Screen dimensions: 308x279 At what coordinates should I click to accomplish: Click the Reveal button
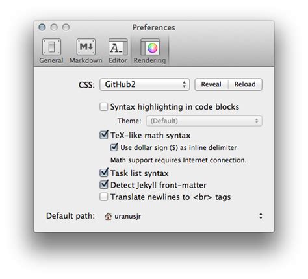click(211, 84)
